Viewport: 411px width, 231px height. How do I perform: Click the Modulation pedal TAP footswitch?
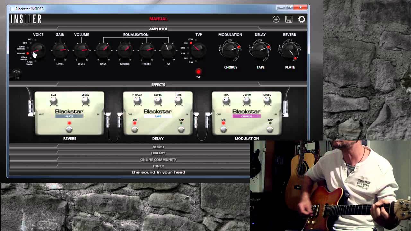[270, 129]
